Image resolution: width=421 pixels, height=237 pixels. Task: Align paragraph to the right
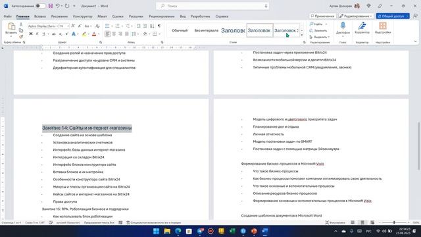click(120, 34)
